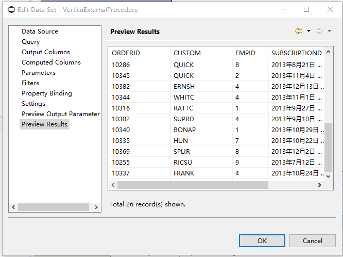
Task: Switch to Filters section
Action: pyautogui.click(x=30, y=83)
